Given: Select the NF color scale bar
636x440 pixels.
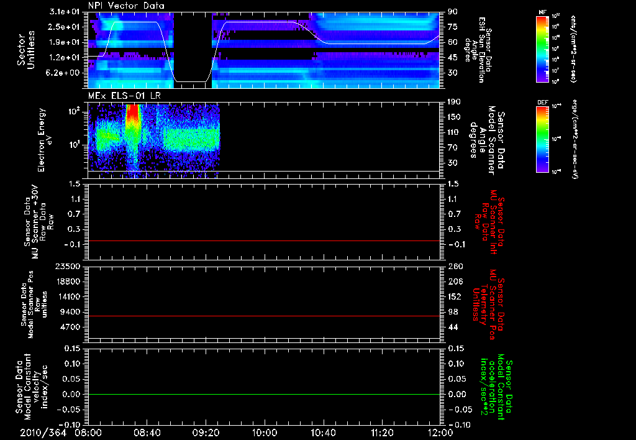Looking at the screenshot, I should [x=542, y=48].
